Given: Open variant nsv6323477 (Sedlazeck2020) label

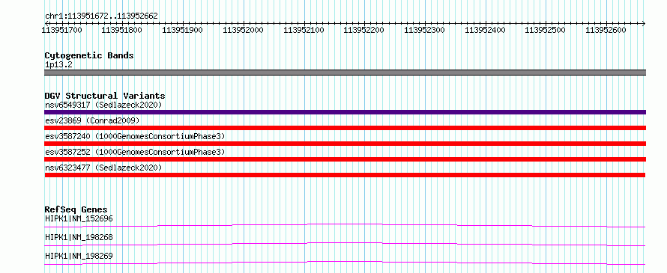Looking at the screenshot, I should coord(103,168).
